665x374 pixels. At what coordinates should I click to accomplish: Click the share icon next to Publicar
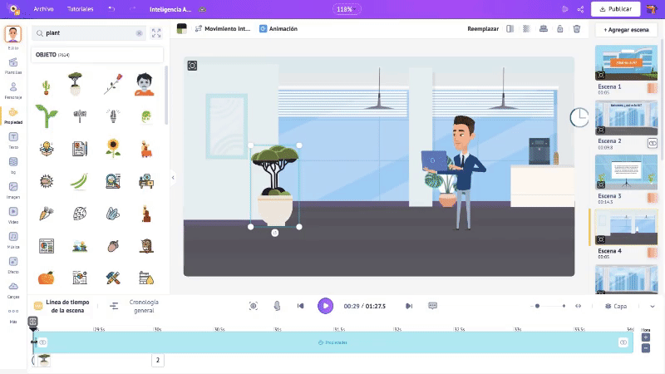(580, 9)
